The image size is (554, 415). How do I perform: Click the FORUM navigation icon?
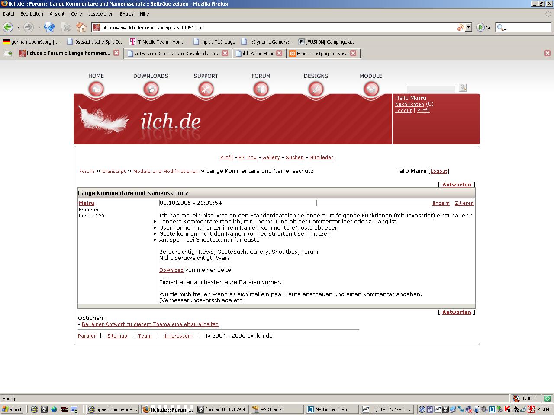[x=261, y=89]
